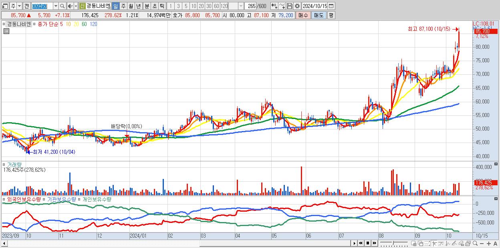Open the calendar date picker icon
The height and width of the screenshot is (248, 500).
point(331,6)
